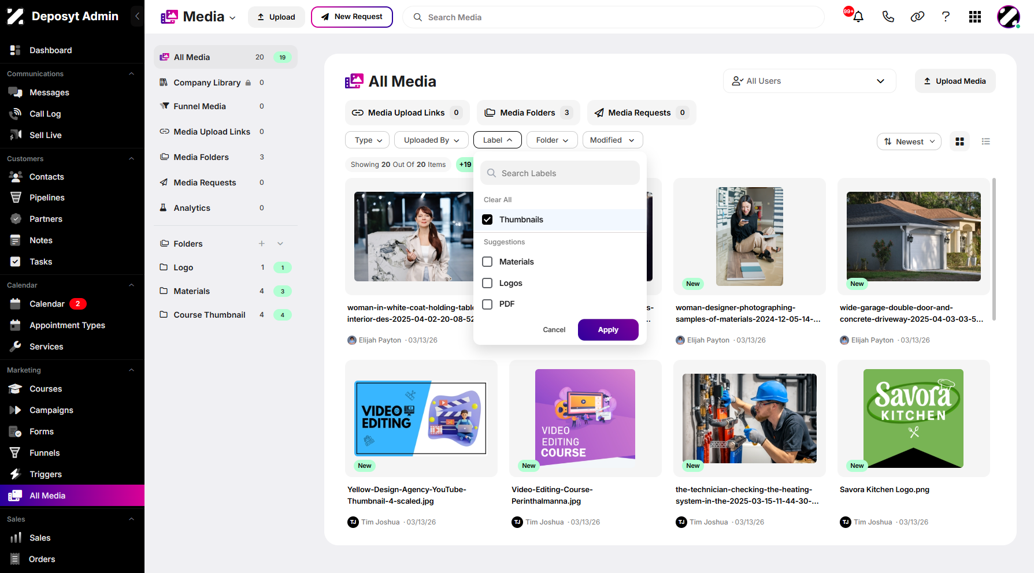Expand the Folders chevron in media panel
Viewport: 1034px width, 573px height.
(280, 244)
